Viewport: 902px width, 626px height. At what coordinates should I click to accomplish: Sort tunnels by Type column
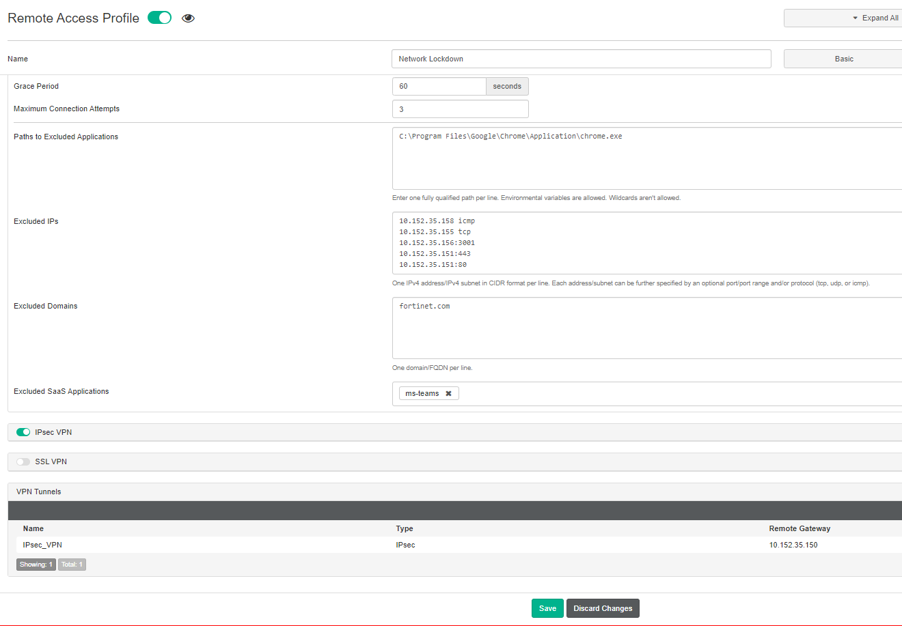(x=405, y=528)
